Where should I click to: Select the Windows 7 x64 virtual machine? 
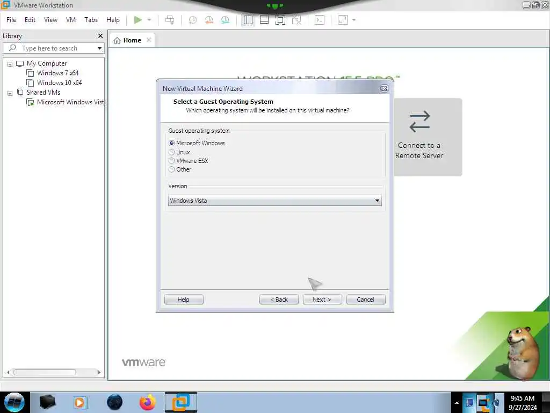(57, 73)
